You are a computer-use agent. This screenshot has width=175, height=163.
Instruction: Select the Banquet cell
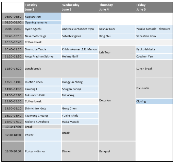(117, 151)
